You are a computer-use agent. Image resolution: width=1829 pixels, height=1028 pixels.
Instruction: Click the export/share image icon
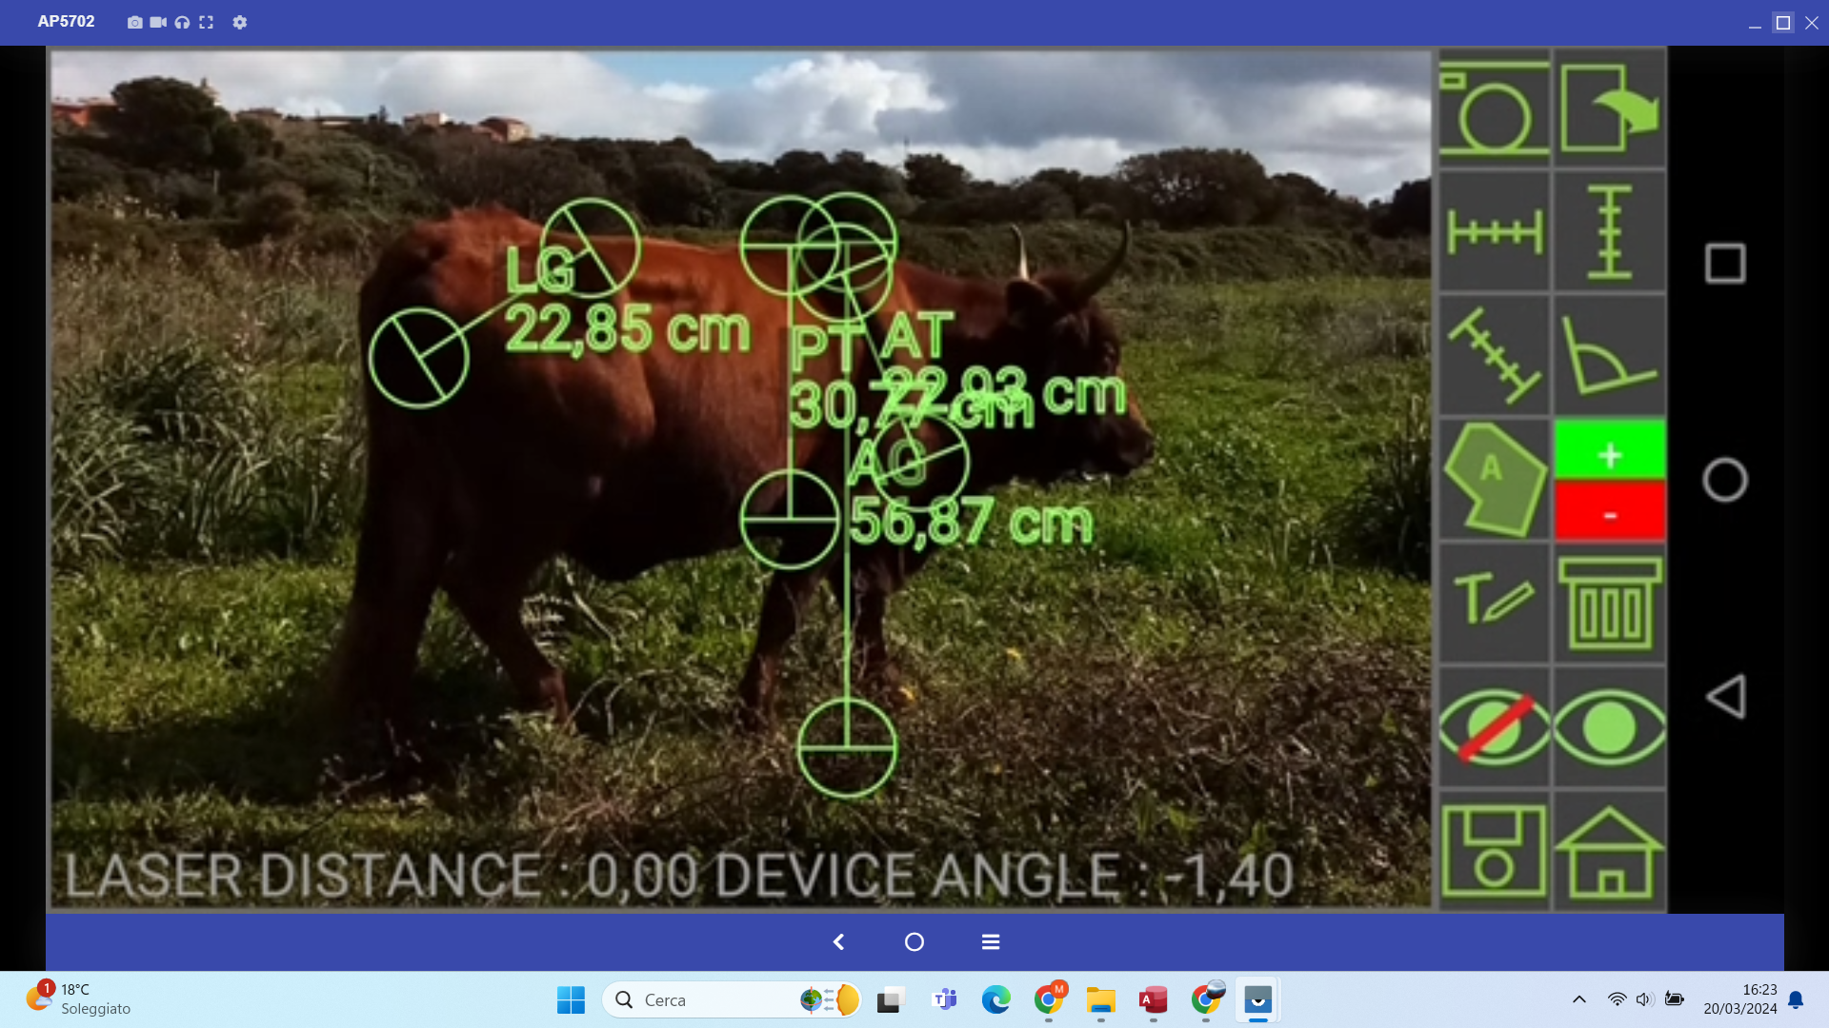click(1609, 109)
